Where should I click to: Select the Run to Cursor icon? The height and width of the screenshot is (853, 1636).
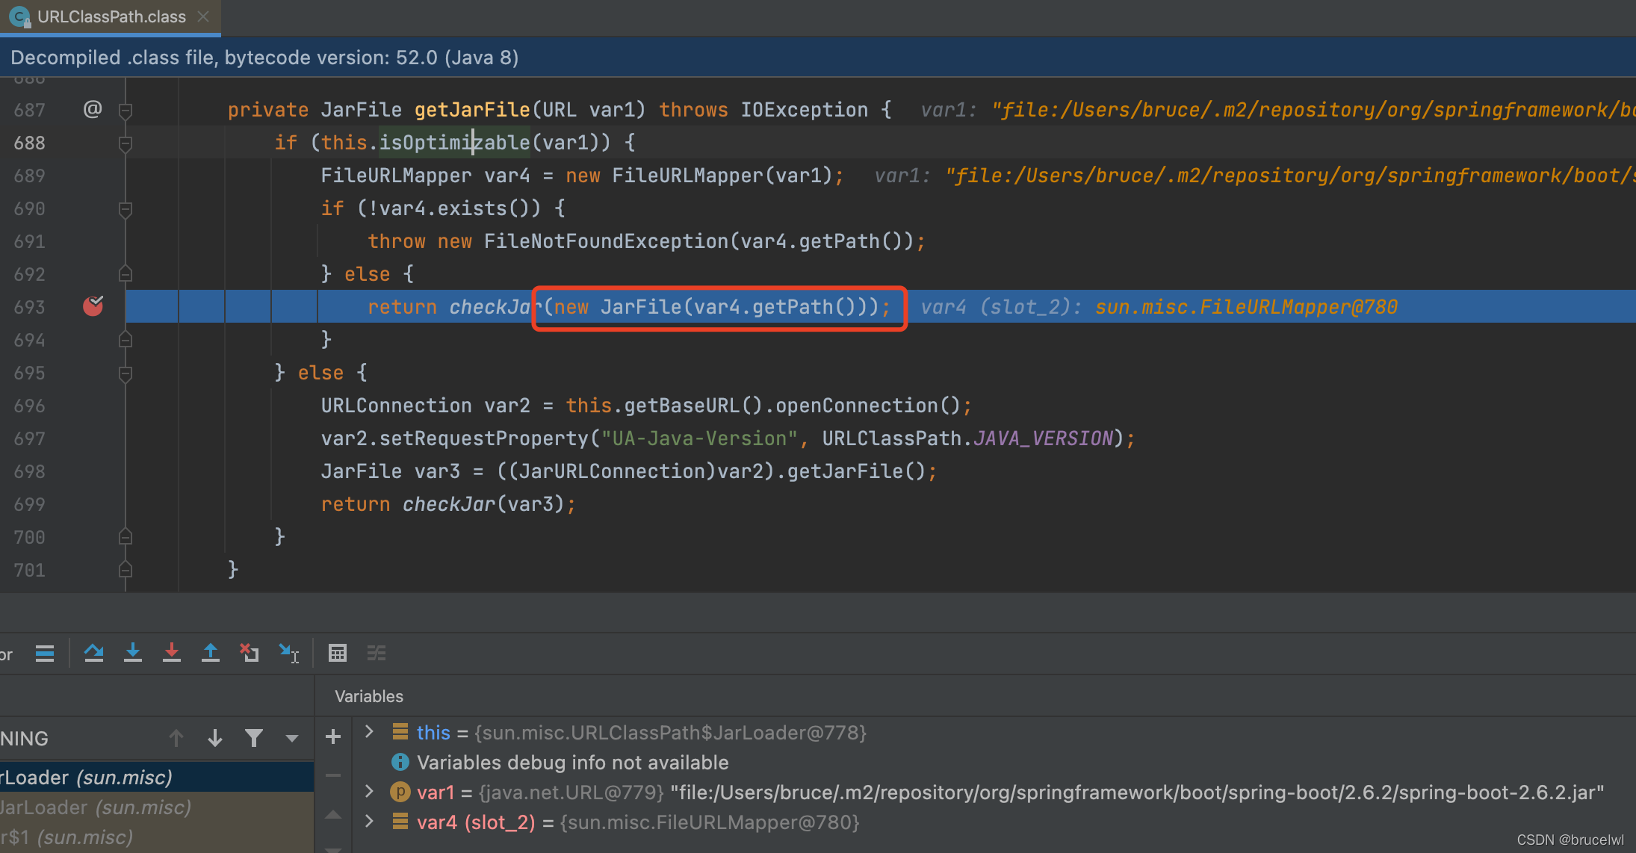289,653
